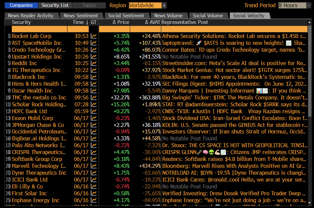Open the chart icon for BigBear.ai Holdings
The width and height of the screenshot is (314, 208).
click(94, 139)
